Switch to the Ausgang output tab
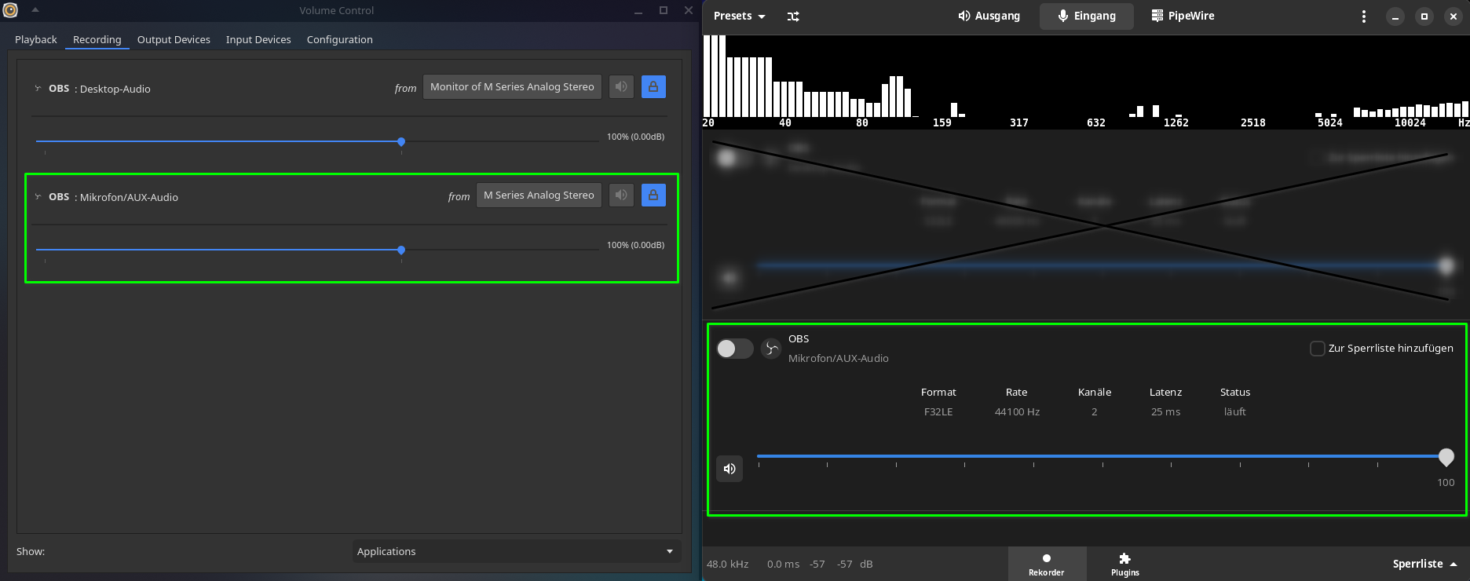This screenshot has height=581, width=1470. [x=989, y=16]
